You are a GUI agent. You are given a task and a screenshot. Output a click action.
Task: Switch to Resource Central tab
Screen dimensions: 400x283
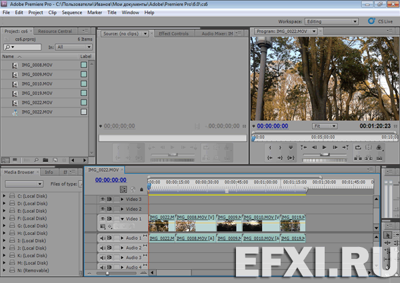(55, 31)
